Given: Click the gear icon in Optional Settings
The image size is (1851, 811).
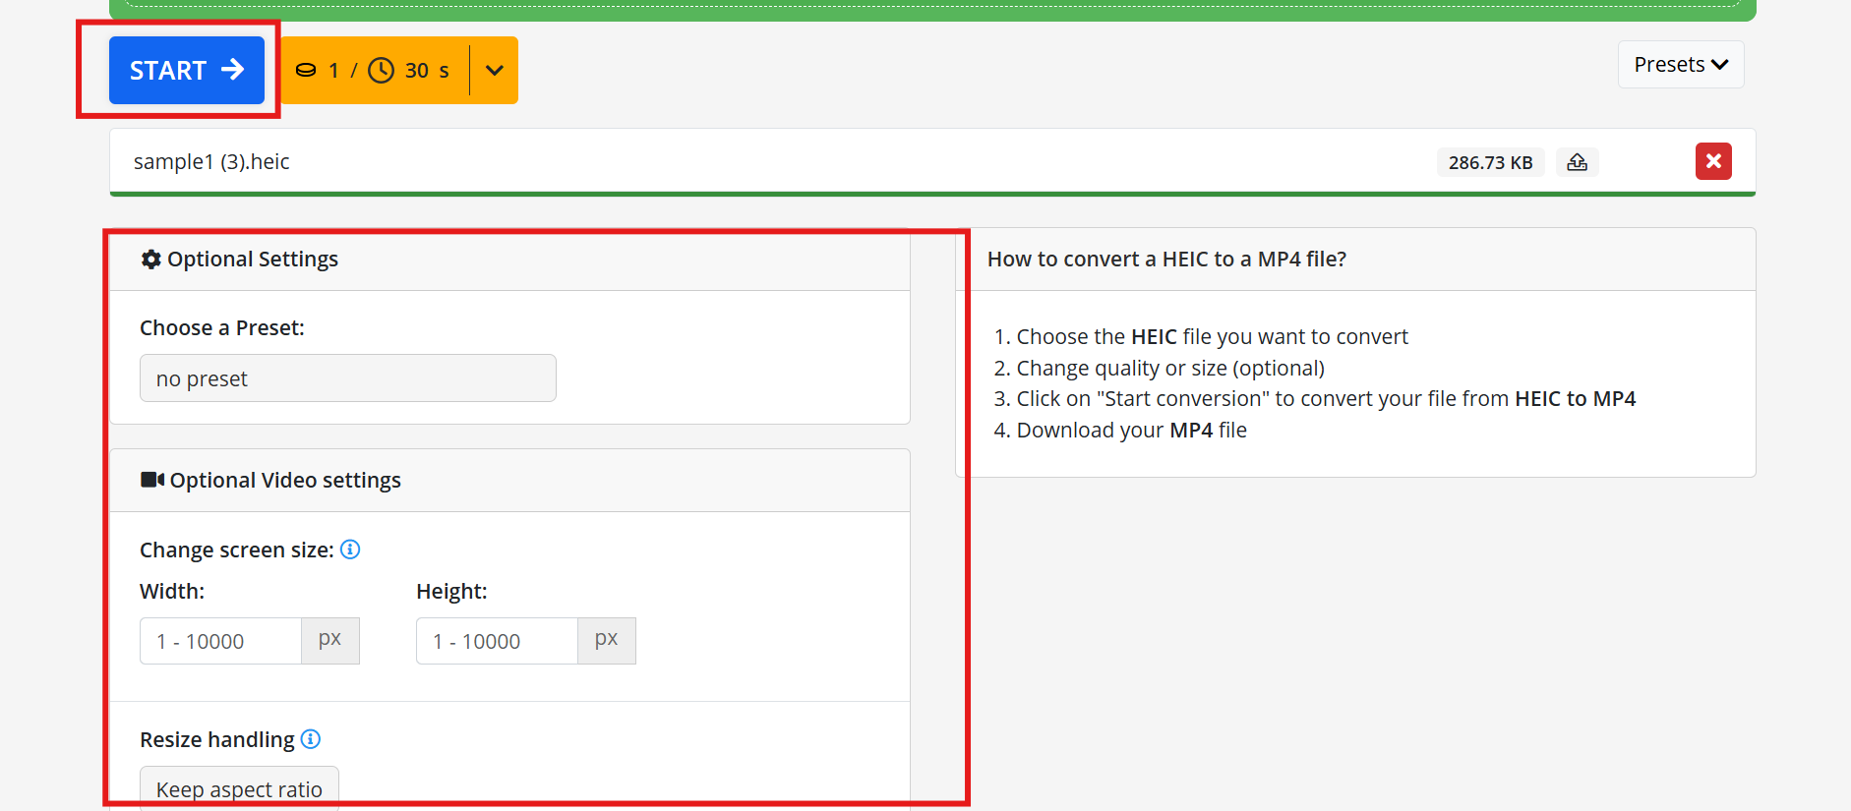Looking at the screenshot, I should (x=150, y=259).
